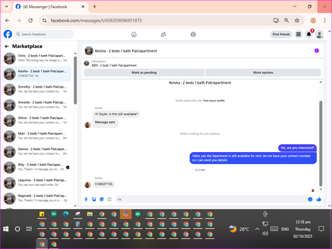332x249 pixels.
Task: Open the Chrome profile icon
Action: click(x=313, y=21)
